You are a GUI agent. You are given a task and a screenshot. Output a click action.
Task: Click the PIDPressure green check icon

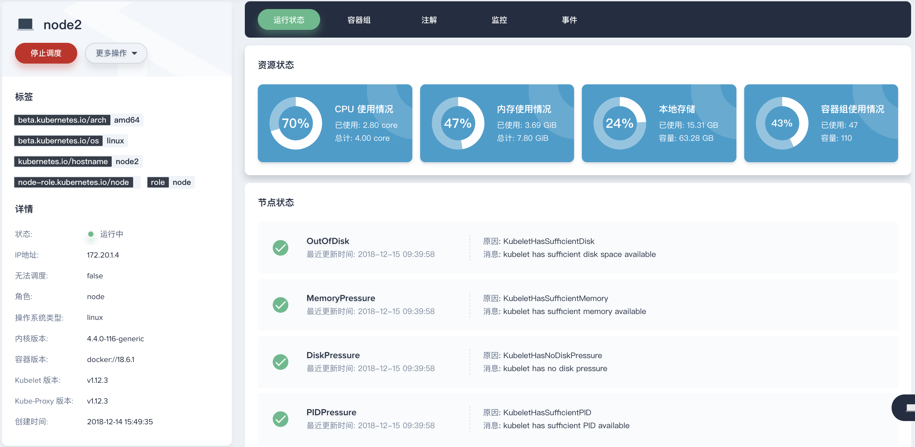click(x=280, y=419)
